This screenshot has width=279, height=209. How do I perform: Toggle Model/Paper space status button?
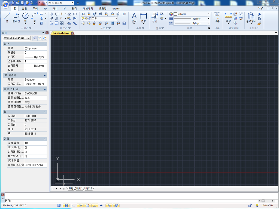tap(116, 205)
